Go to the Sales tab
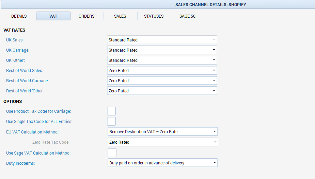This screenshot has height=179, width=315. [x=120, y=16]
